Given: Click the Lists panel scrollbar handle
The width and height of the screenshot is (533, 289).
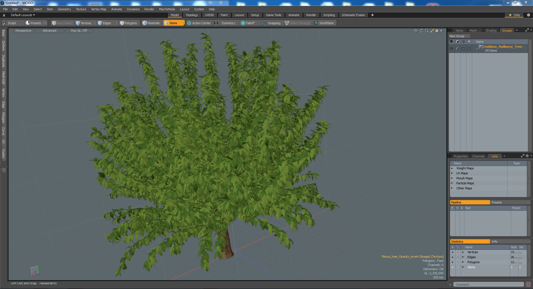Looking at the screenshot, I should pos(529,179).
